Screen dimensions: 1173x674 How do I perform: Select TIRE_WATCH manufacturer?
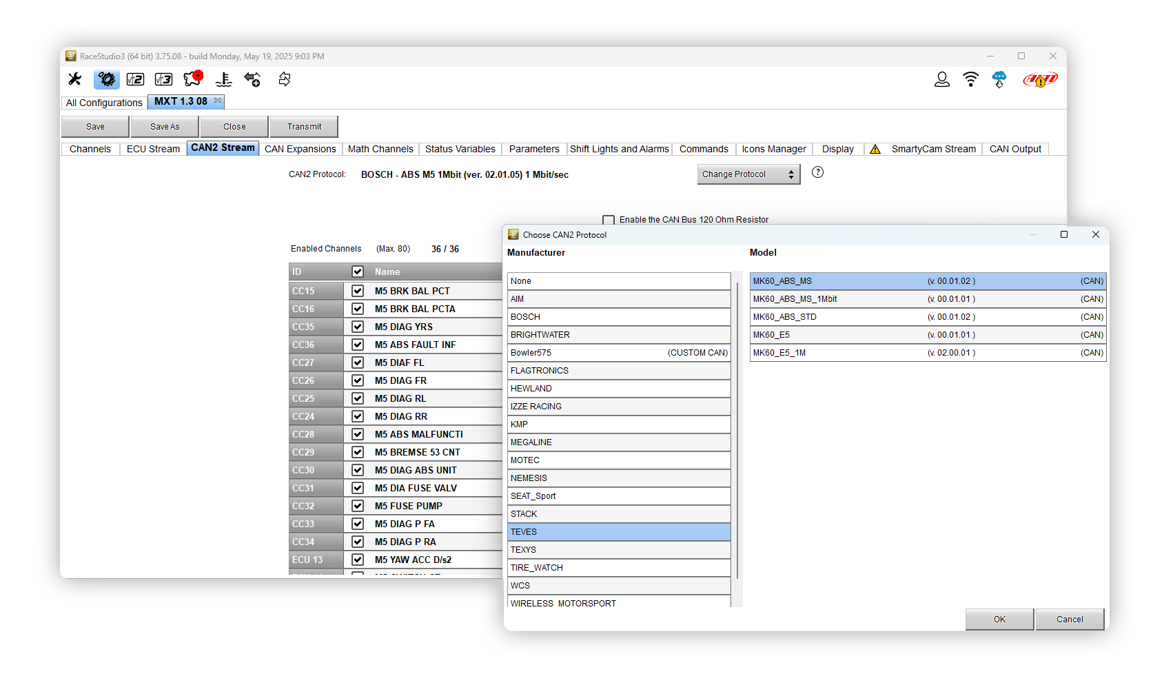click(619, 568)
